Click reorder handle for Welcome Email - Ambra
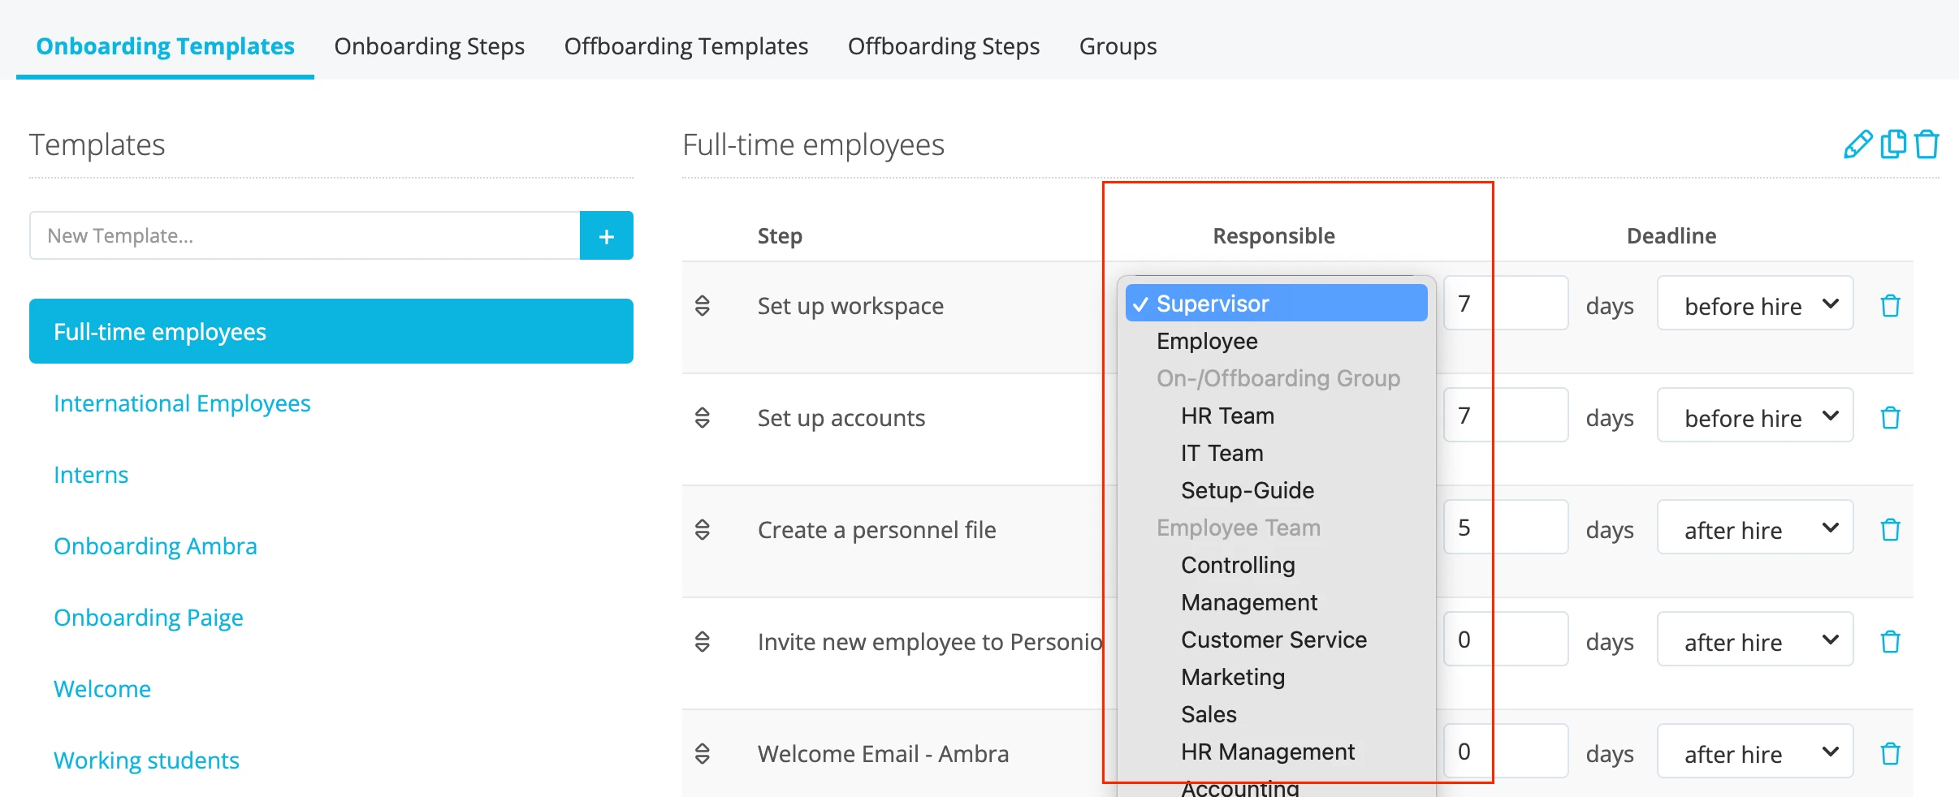Screen dimensions: 1959x797 pos(703,753)
